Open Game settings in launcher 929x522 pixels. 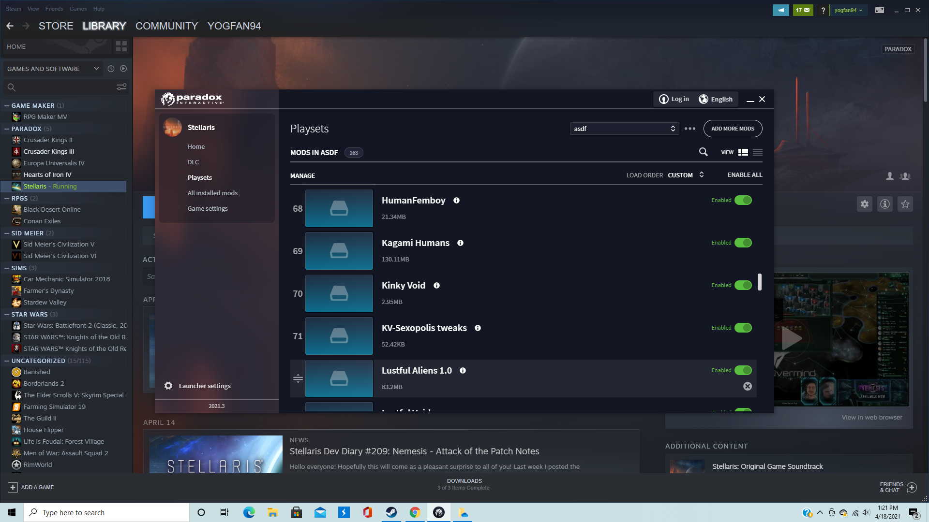(208, 208)
